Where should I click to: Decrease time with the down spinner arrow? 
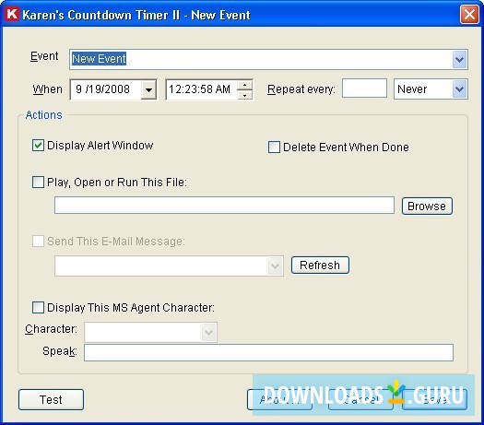pyautogui.click(x=245, y=95)
